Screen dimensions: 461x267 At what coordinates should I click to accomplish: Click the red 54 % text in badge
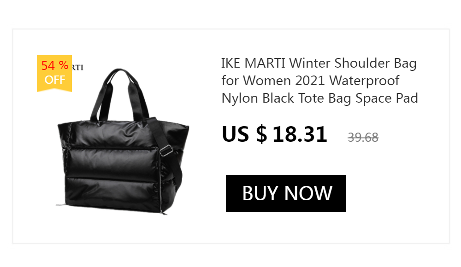coord(55,65)
